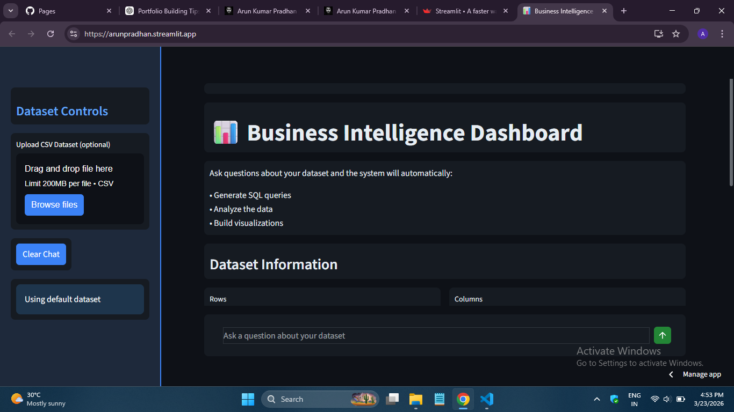Click the green send arrow button

(x=662, y=335)
